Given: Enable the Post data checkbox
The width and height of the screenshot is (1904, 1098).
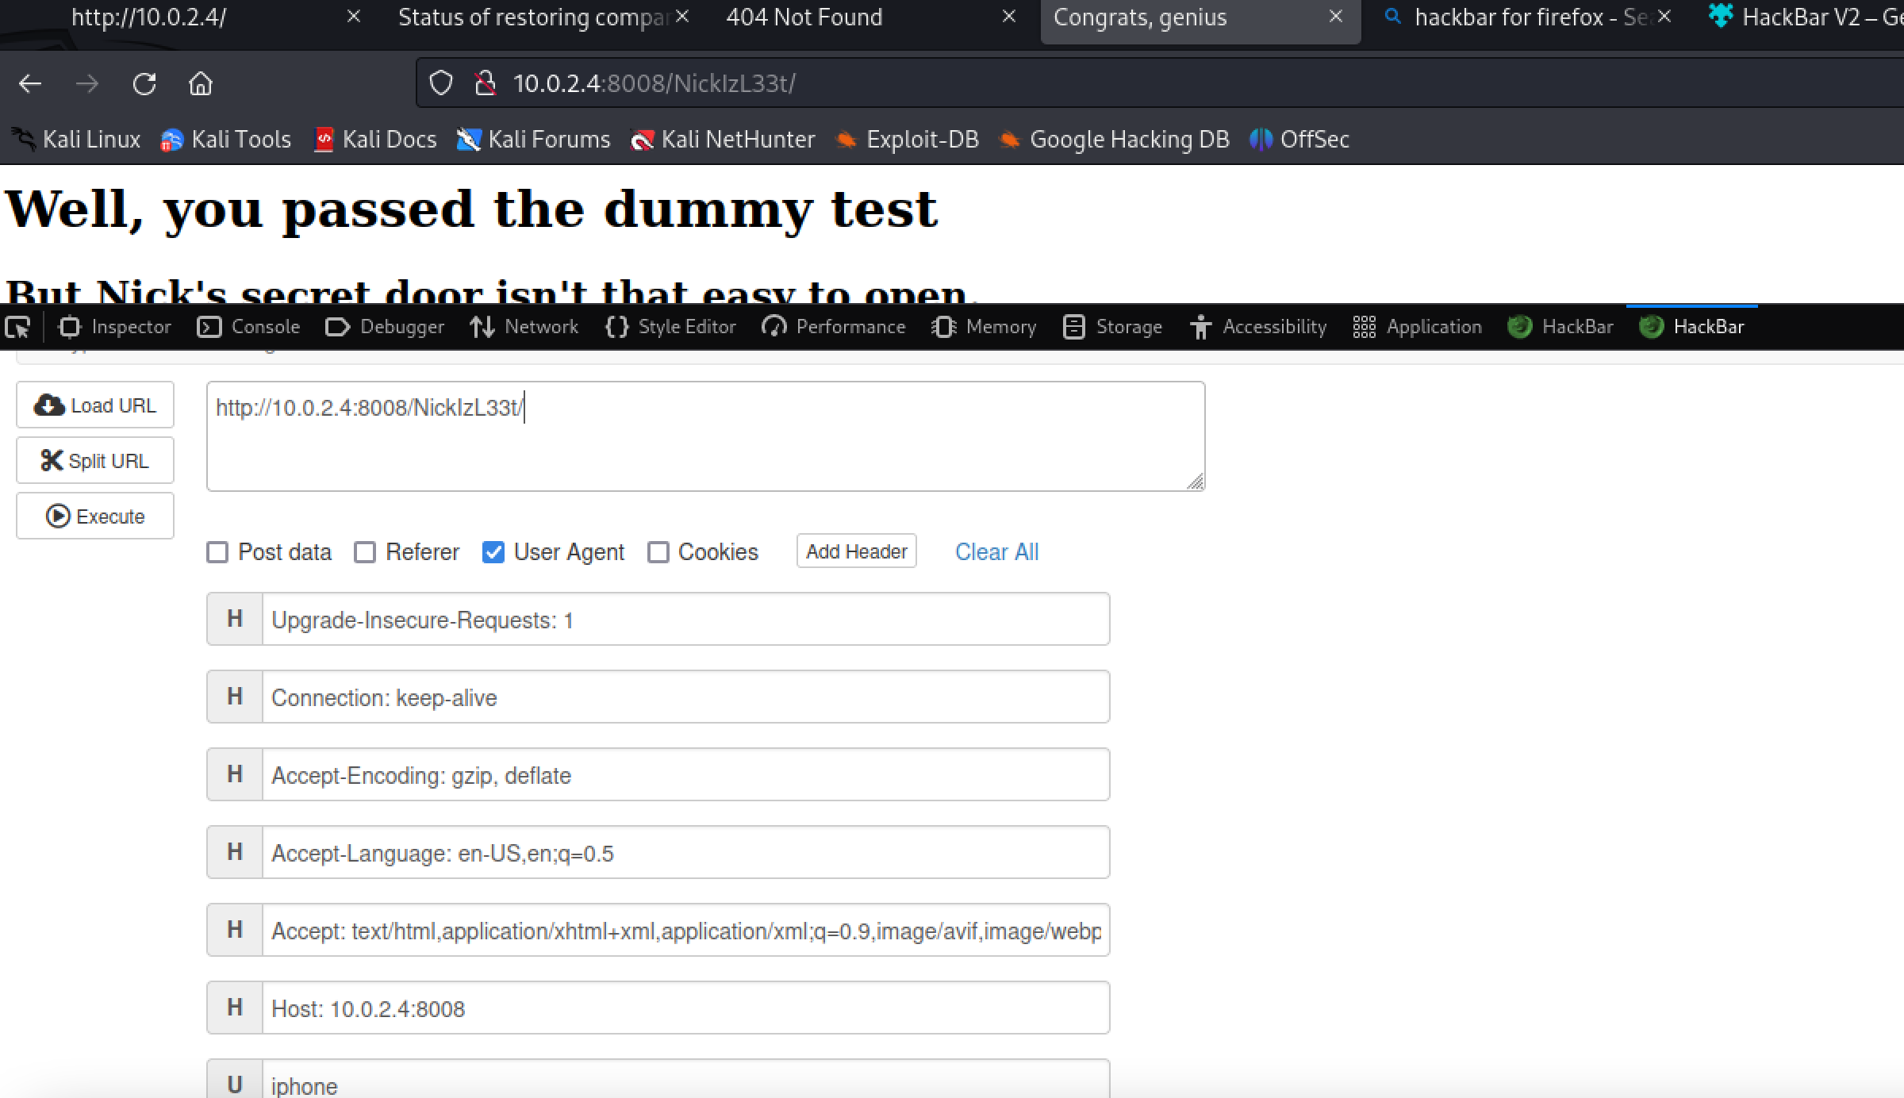Looking at the screenshot, I should pyautogui.click(x=217, y=552).
